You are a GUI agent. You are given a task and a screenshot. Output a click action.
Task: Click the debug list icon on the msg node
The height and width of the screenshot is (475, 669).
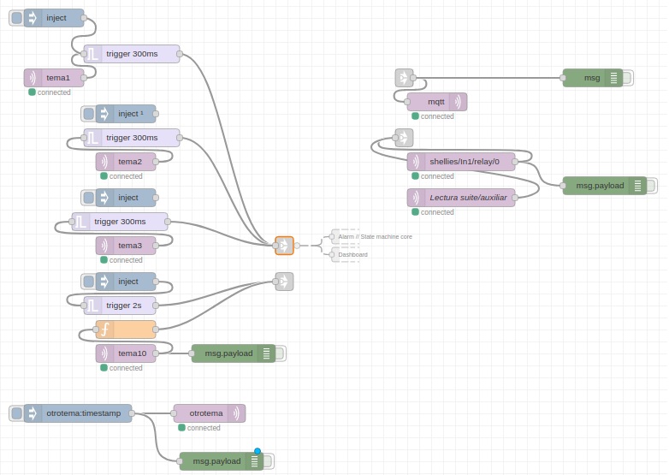tap(614, 78)
